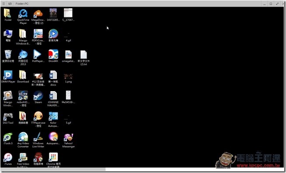Launch the DMM Player shortcut
Screen dimensions: 286x173
click(8, 75)
